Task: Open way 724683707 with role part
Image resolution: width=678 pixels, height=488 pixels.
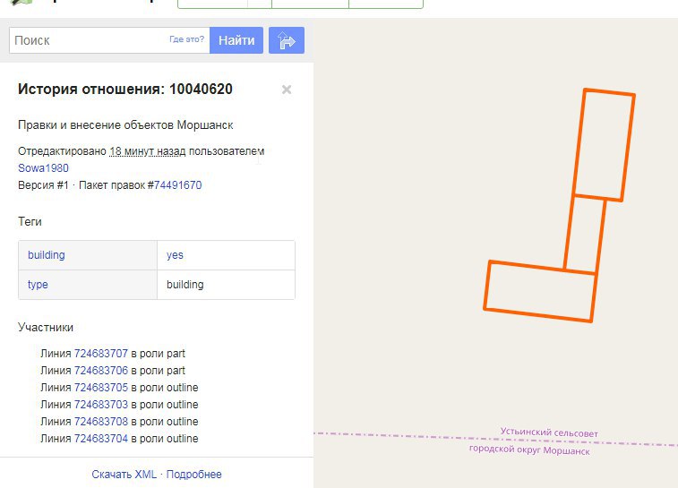Action: pyautogui.click(x=100, y=354)
